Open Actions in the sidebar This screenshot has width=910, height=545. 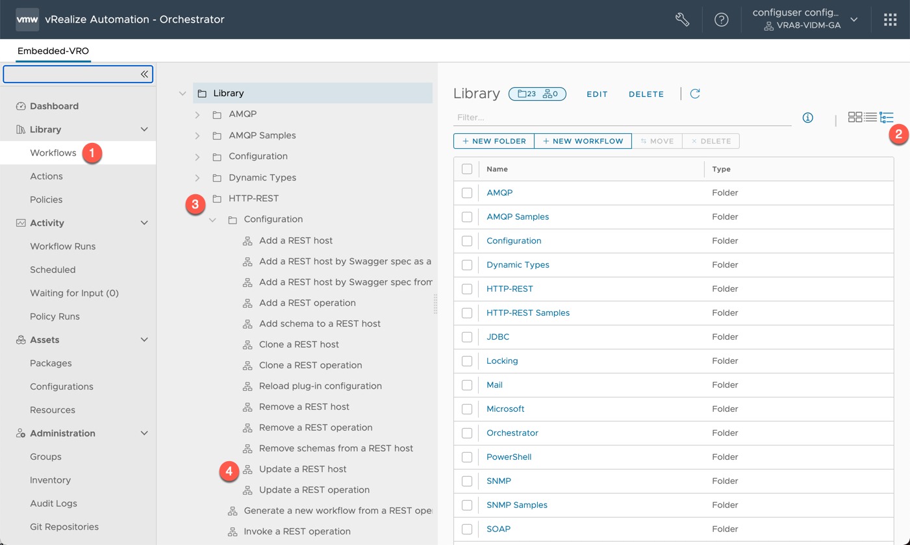[x=46, y=176]
